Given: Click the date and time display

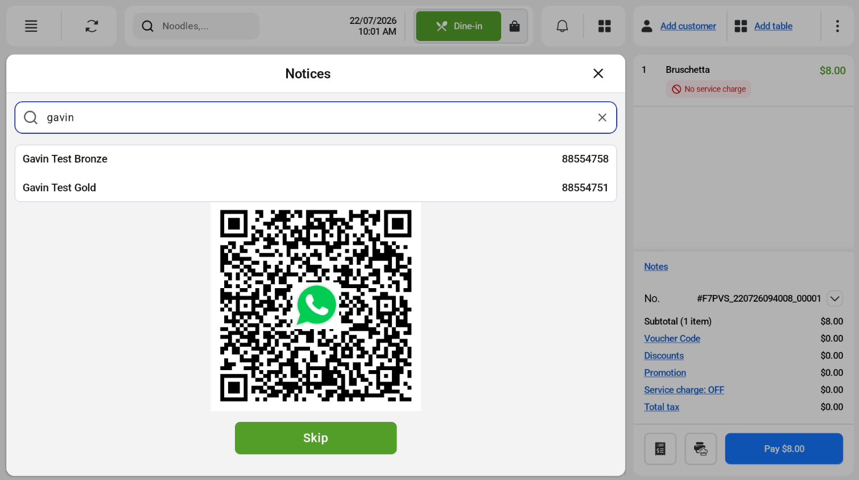Looking at the screenshot, I should [373, 26].
